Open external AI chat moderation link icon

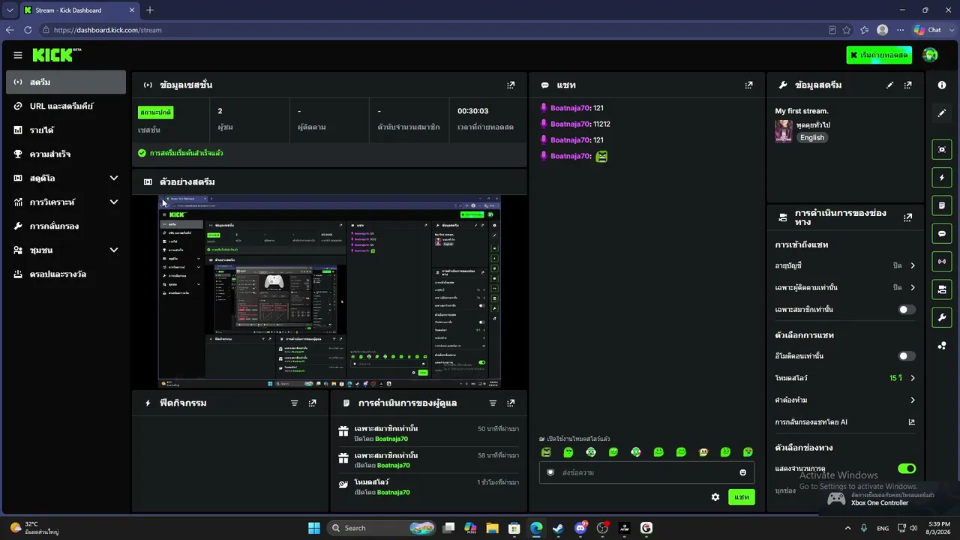tap(912, 422)
